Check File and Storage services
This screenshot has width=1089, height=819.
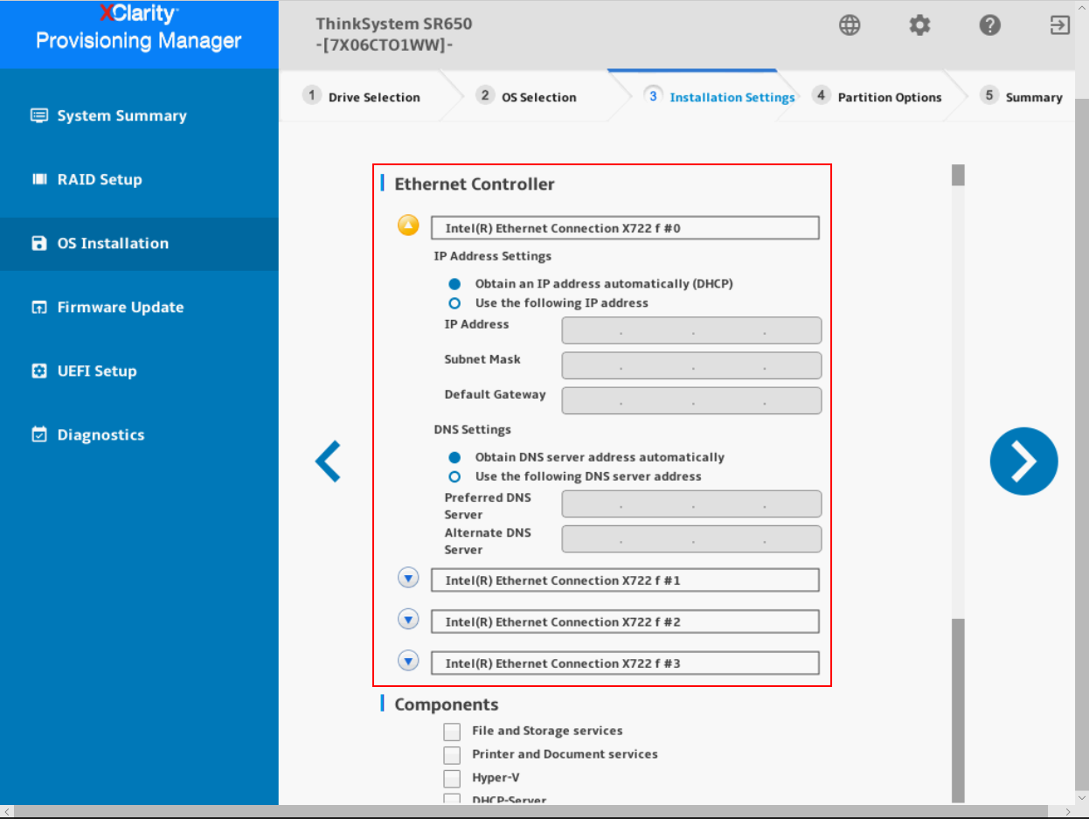[452, 732]
